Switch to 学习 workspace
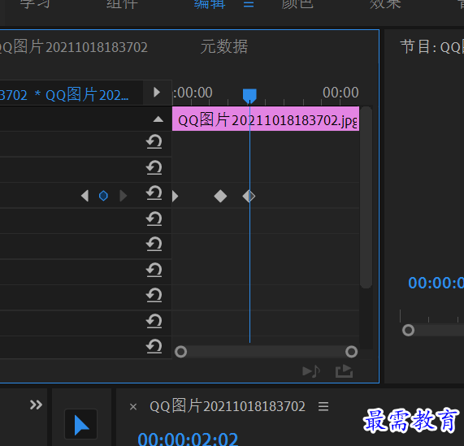The image size is (464, 446). tap(35, 4)
